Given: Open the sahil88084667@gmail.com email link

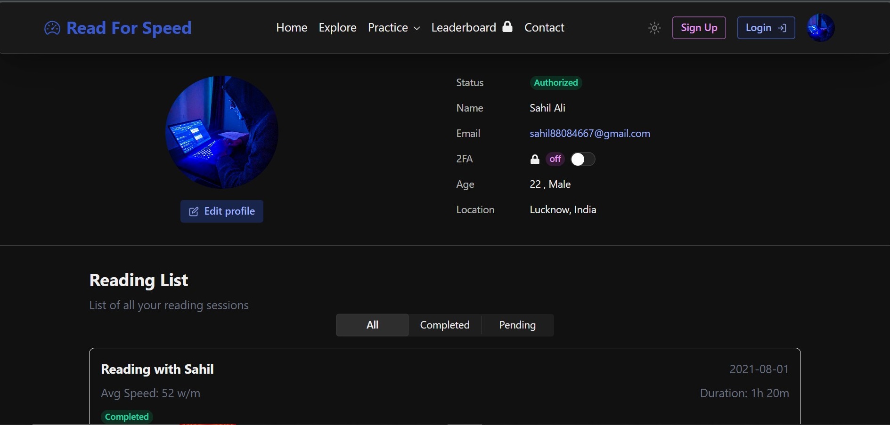Looking at the screenshot, I should [x=590, y=134].
